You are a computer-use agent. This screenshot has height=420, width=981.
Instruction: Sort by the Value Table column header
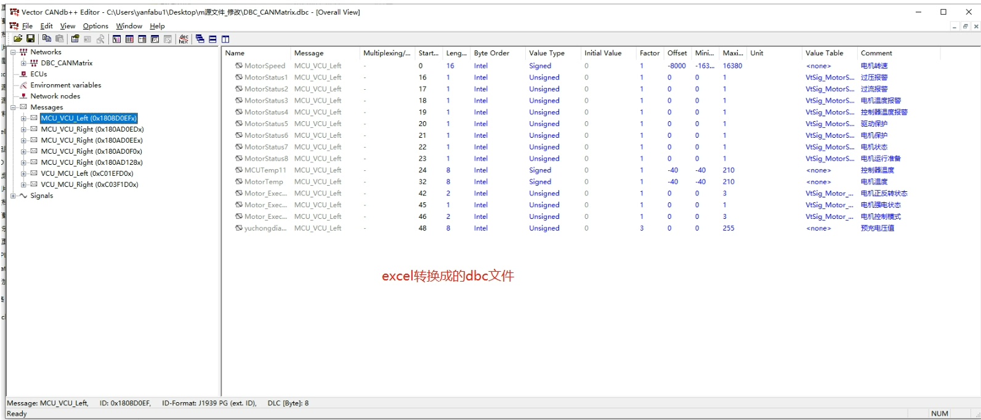(x=830, y=53)
